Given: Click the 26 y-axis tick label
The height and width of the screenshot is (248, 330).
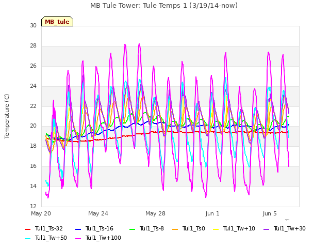Looking at the screenshot, I should pos(33,66).
